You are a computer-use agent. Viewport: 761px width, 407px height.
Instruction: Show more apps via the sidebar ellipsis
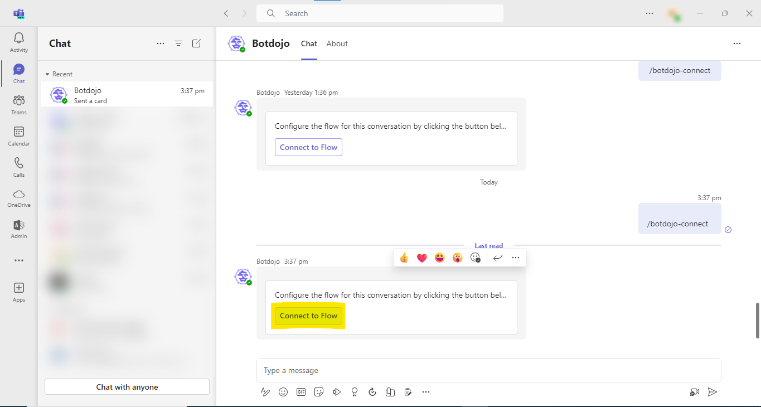[x=19, y=260]
